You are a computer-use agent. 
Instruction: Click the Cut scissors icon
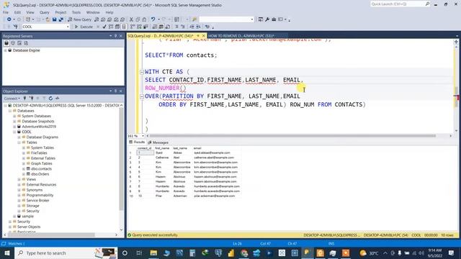(x=131, y=19)
